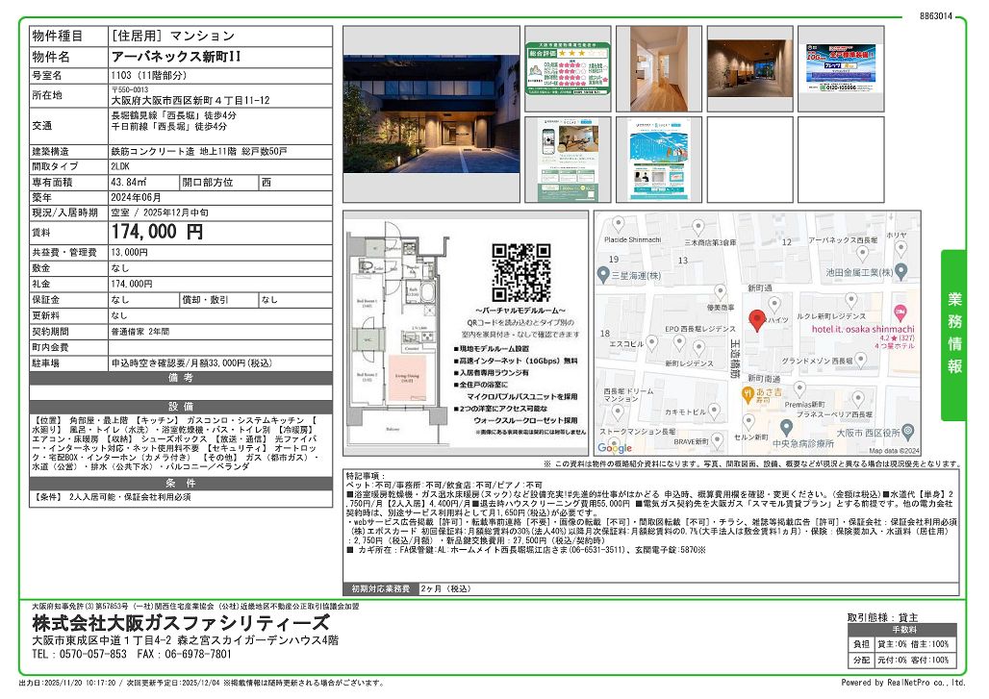Click the red property location pin on map

[755, 320]
